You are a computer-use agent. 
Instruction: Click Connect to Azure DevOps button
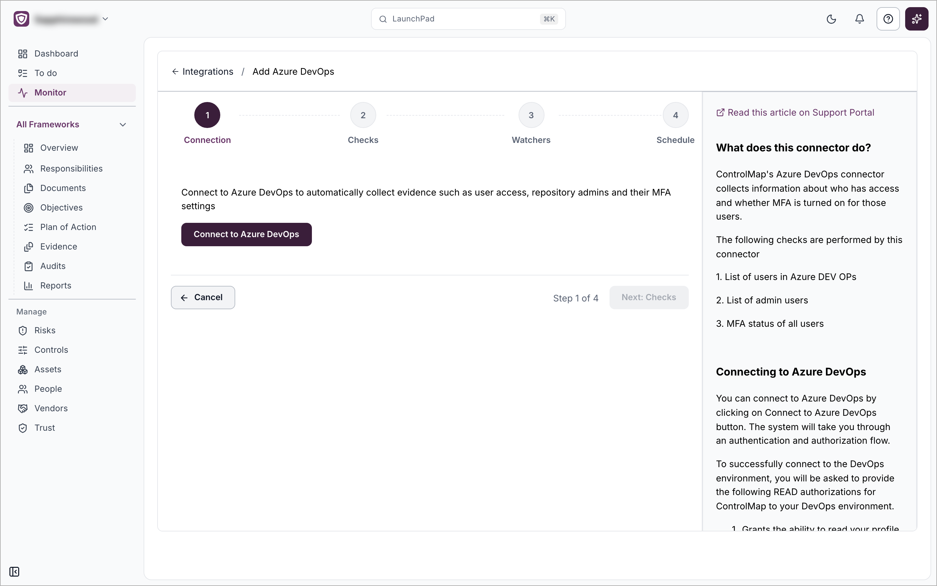(x=246, y=235)
